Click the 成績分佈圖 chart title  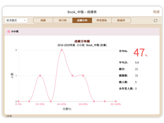coord(82,41)
